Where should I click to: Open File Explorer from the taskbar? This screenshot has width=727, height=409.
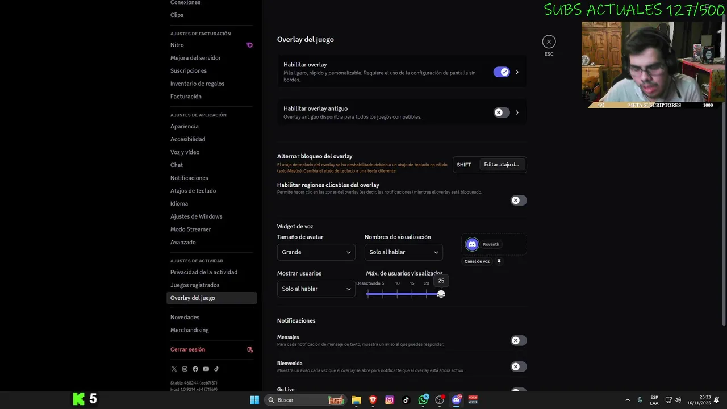pyautogui.click(x=356, y=400)
